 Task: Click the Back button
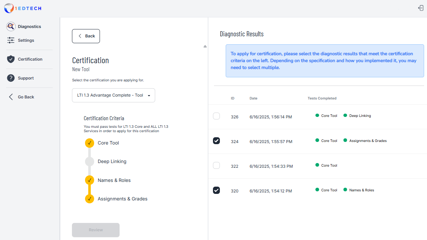tap(86, 36)
